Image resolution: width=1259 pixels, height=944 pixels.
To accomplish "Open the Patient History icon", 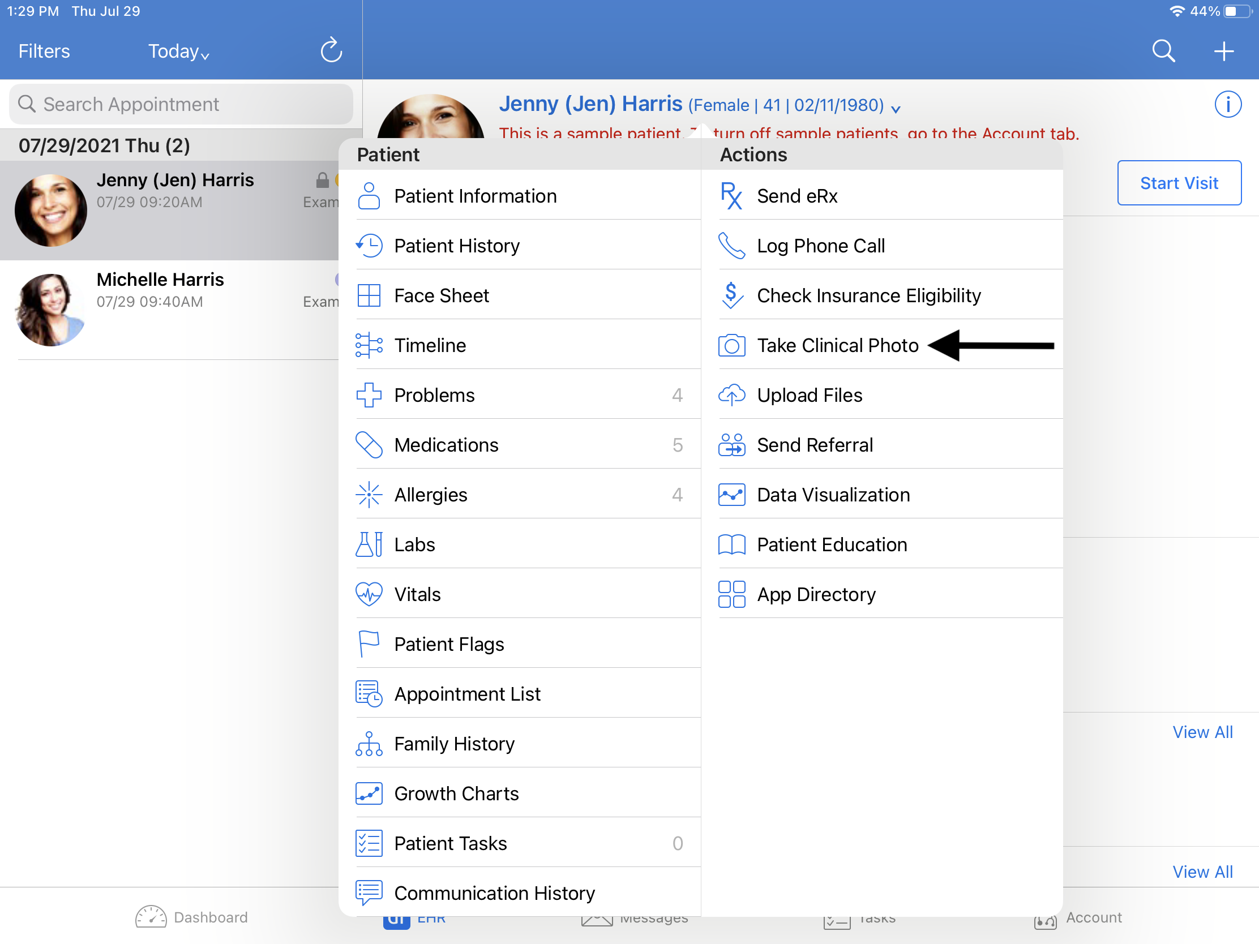I will (368, 245).
